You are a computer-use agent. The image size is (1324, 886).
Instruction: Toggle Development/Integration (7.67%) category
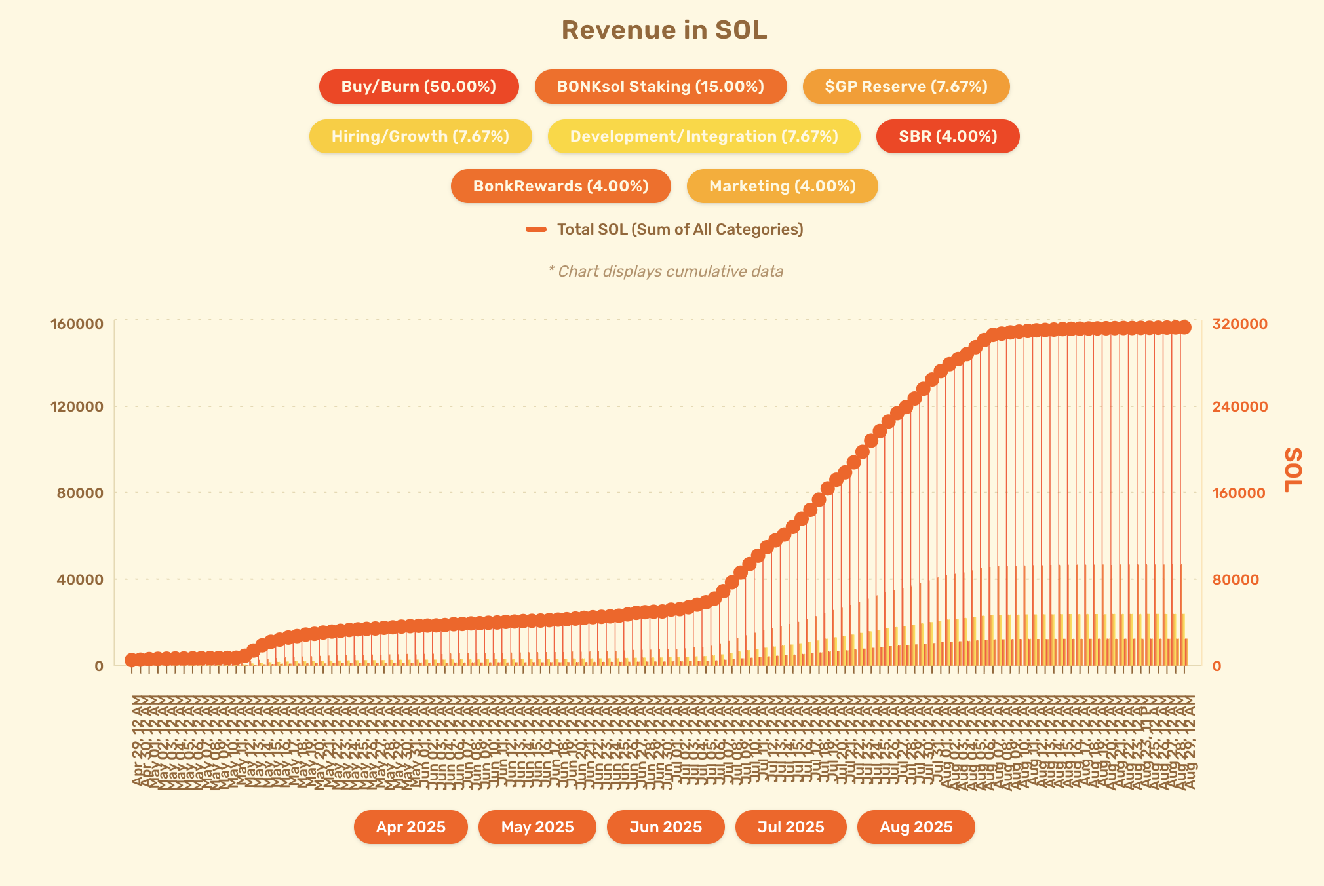704,136
